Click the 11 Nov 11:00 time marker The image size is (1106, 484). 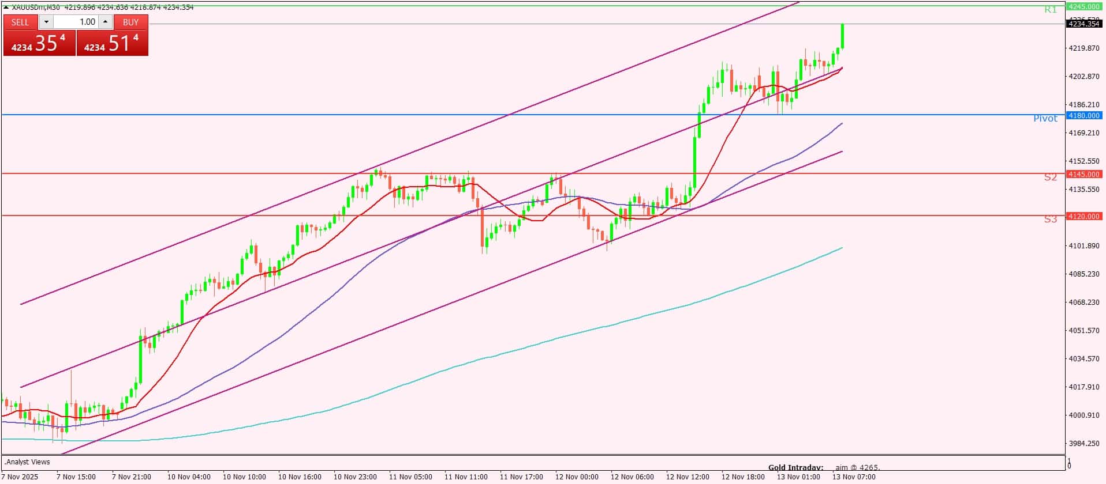coord(465,477)
